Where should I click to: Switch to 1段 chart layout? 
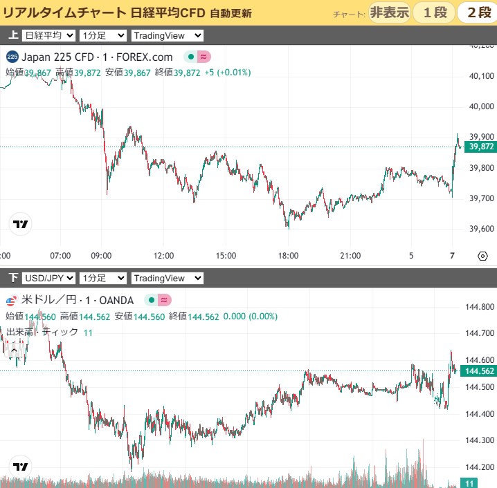[433, 12]
